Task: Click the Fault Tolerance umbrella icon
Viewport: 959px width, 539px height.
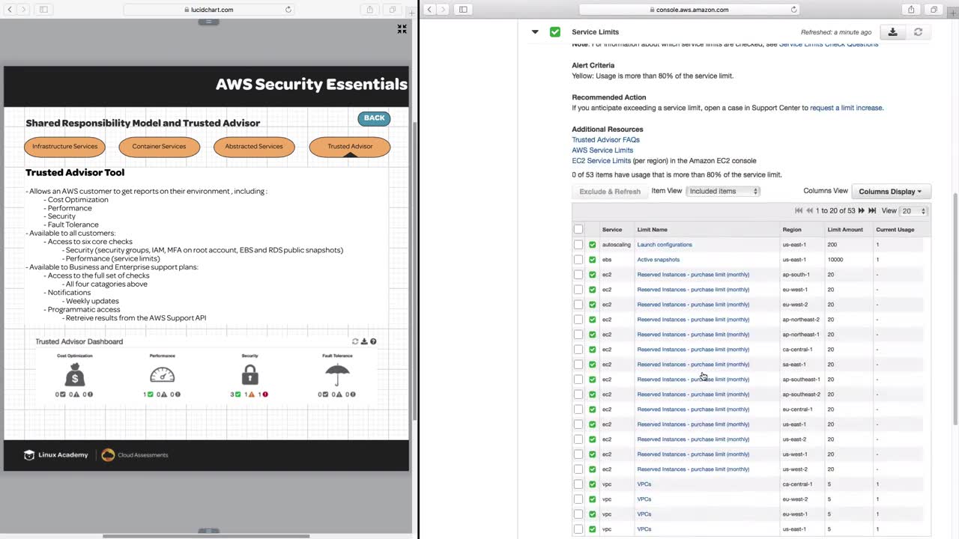Action: coord(337,374)
